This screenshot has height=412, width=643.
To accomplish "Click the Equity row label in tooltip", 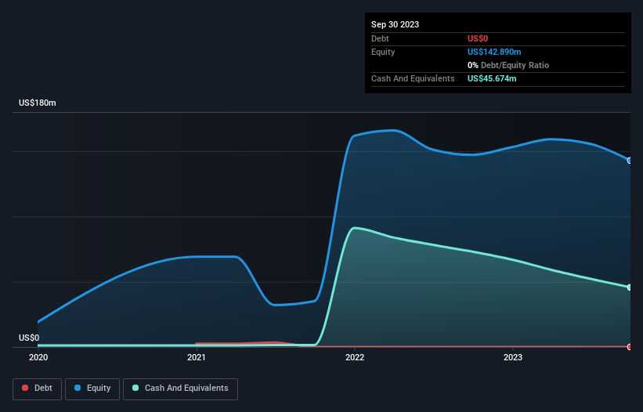I will [383, 52].
